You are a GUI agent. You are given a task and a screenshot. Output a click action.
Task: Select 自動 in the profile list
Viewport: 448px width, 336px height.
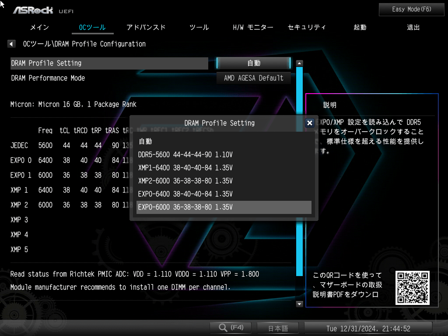coord(224,141)
